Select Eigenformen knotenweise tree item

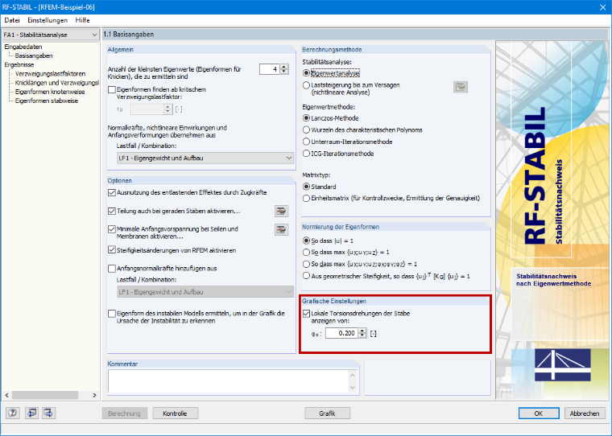coord(50,92)
